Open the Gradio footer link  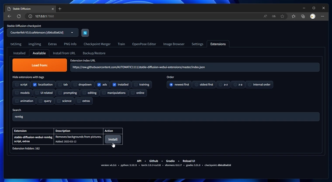[x=170, y=161]
